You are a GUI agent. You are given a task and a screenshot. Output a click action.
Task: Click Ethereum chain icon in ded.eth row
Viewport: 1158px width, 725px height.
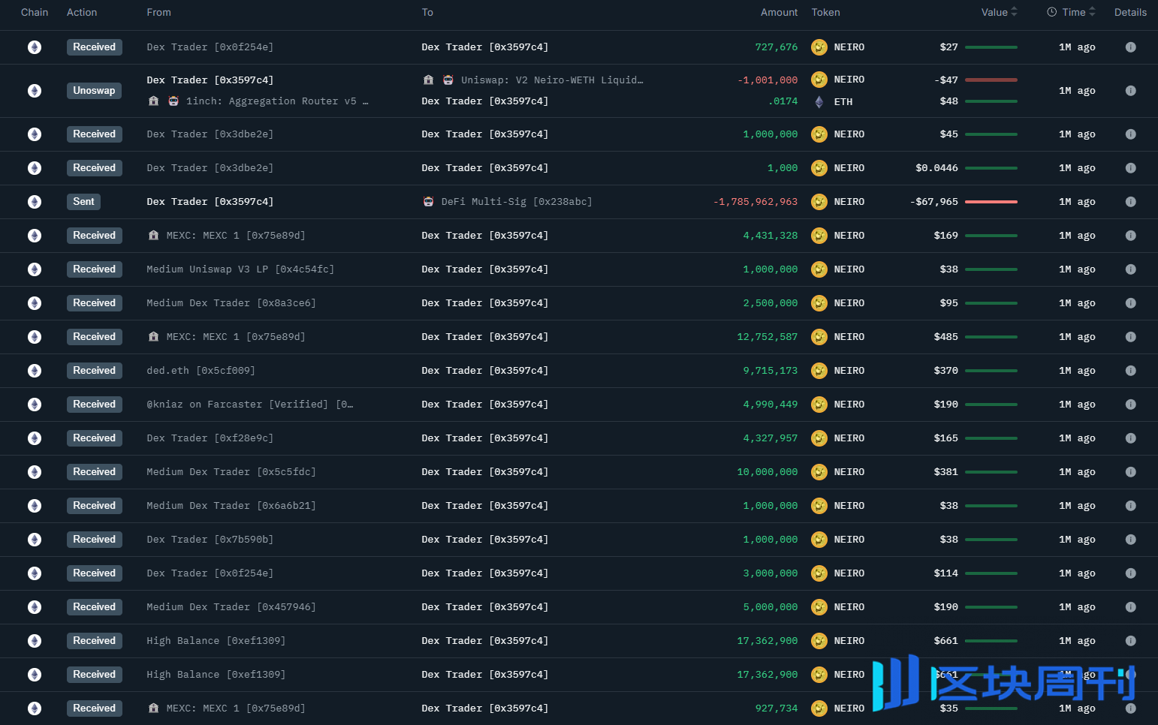click(35, 371)
